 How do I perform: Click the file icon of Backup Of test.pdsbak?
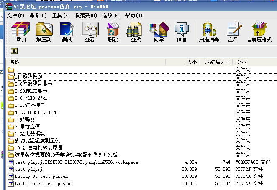(x=11, y=176)
